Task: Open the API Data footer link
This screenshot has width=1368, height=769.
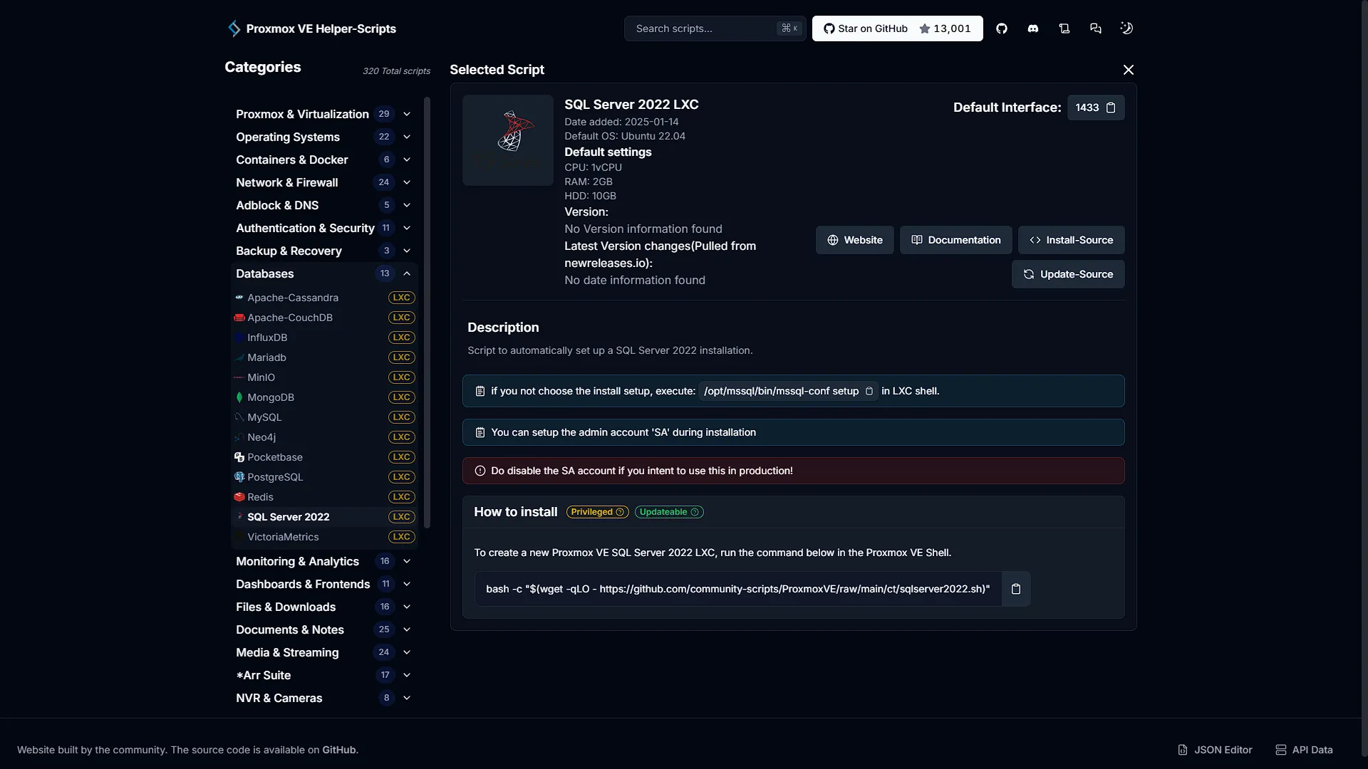Action: (1304, 750)
